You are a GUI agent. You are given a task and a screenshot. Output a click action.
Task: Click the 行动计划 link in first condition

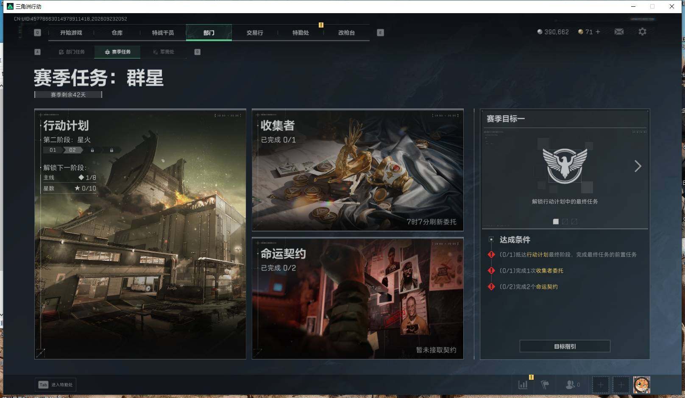click(537, 255)
